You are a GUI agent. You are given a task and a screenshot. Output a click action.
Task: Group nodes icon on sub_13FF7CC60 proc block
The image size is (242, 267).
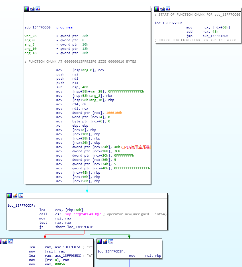(38, 9)
